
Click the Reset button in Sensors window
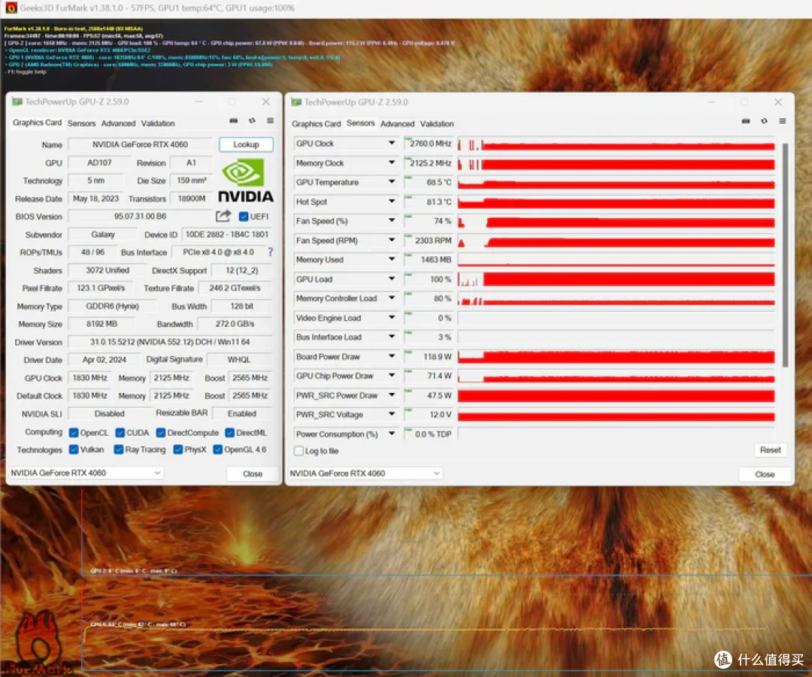[770, 450]
